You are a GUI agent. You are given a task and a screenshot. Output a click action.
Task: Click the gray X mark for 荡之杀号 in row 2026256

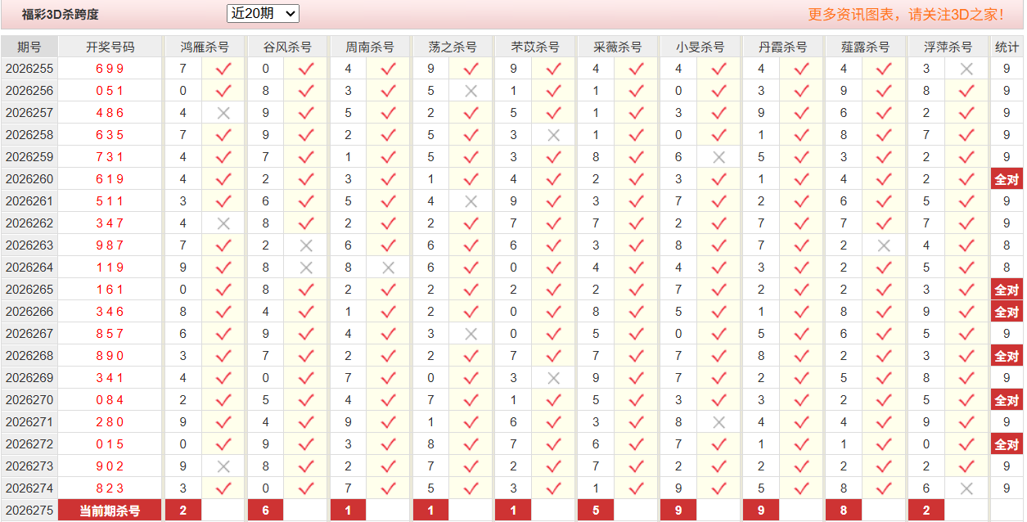point(471,91)
